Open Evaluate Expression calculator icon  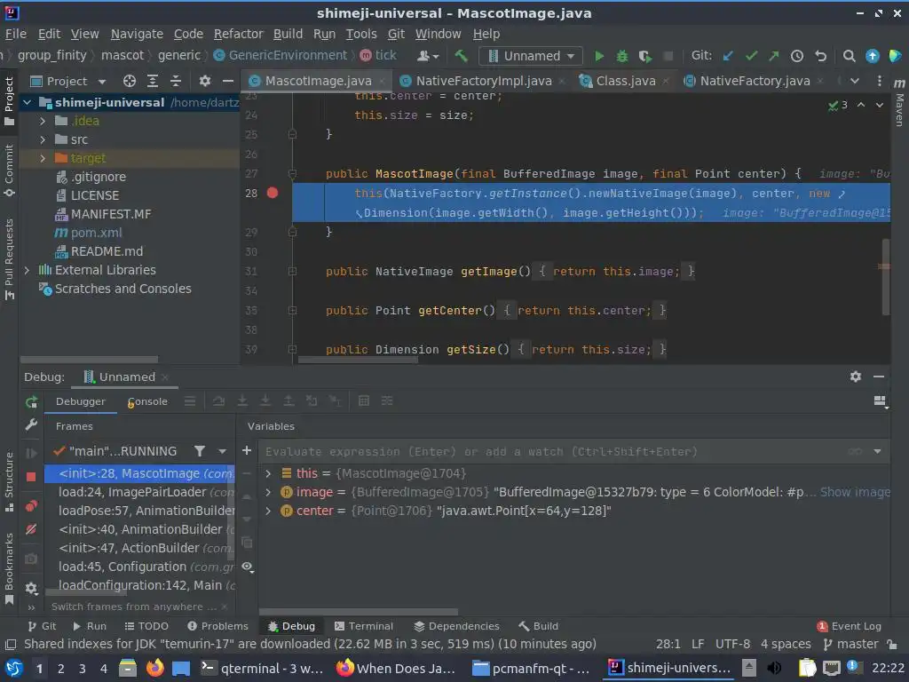click(363, 400)
